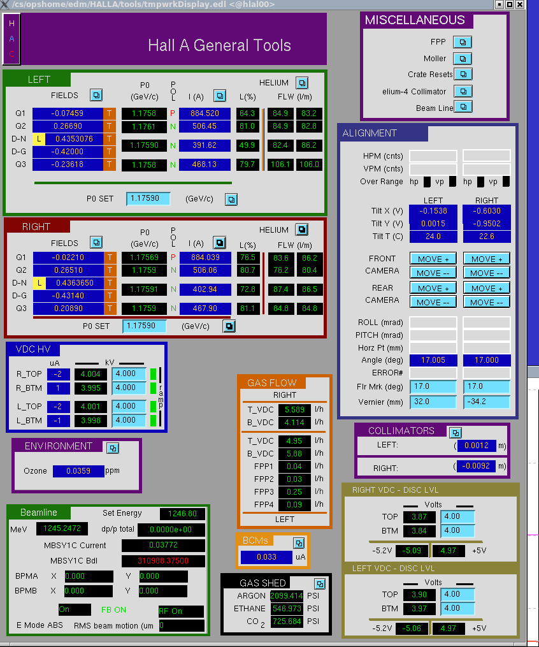Click the LEFT arm Q1 T button

coord(110,113)
